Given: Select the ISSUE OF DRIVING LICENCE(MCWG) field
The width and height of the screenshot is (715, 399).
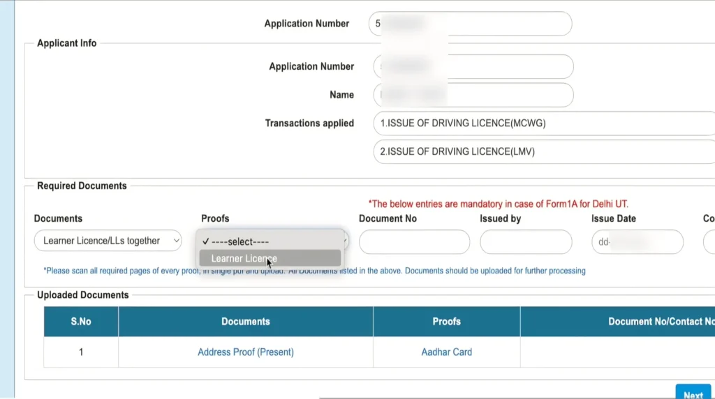Looking at the screenshot, I should [x=545, y=123].
